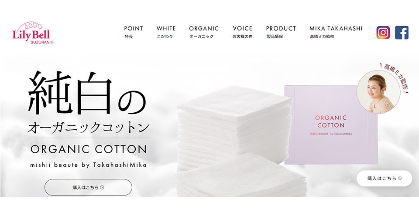Open VOICE お客様の声 in navigation
Screen dimensions: 419x209
coord(242,32)
